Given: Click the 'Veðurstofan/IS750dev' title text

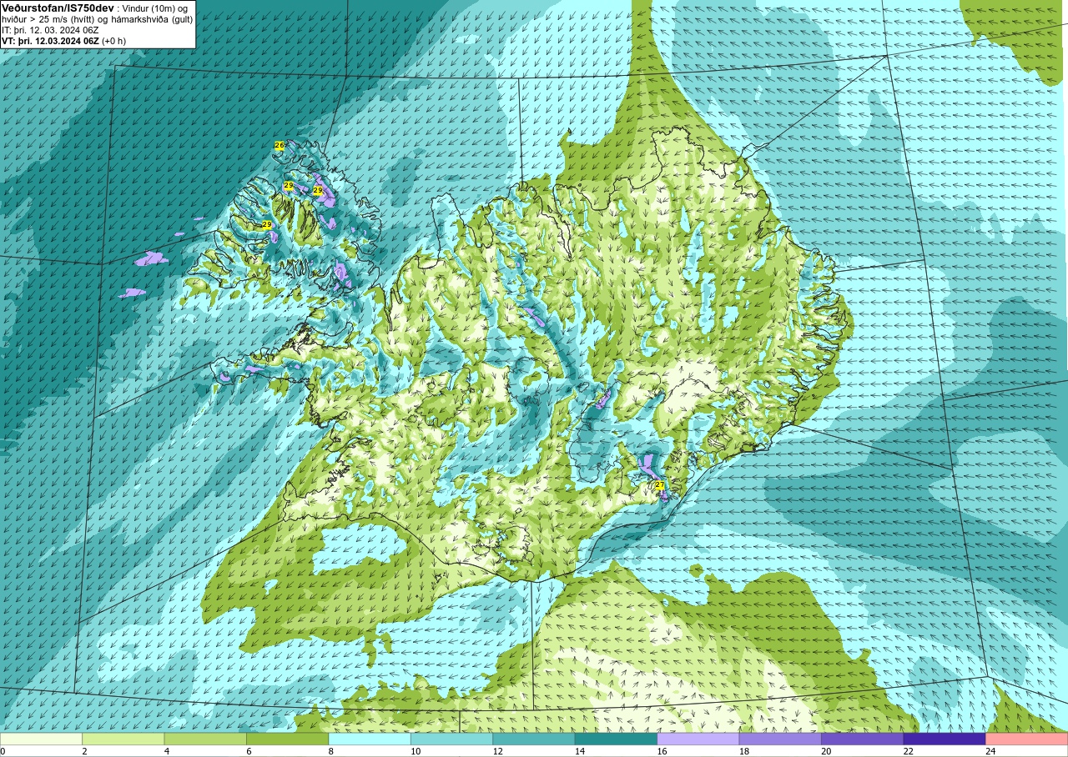Looking at the screenshot, I should (x=58, y=8).
